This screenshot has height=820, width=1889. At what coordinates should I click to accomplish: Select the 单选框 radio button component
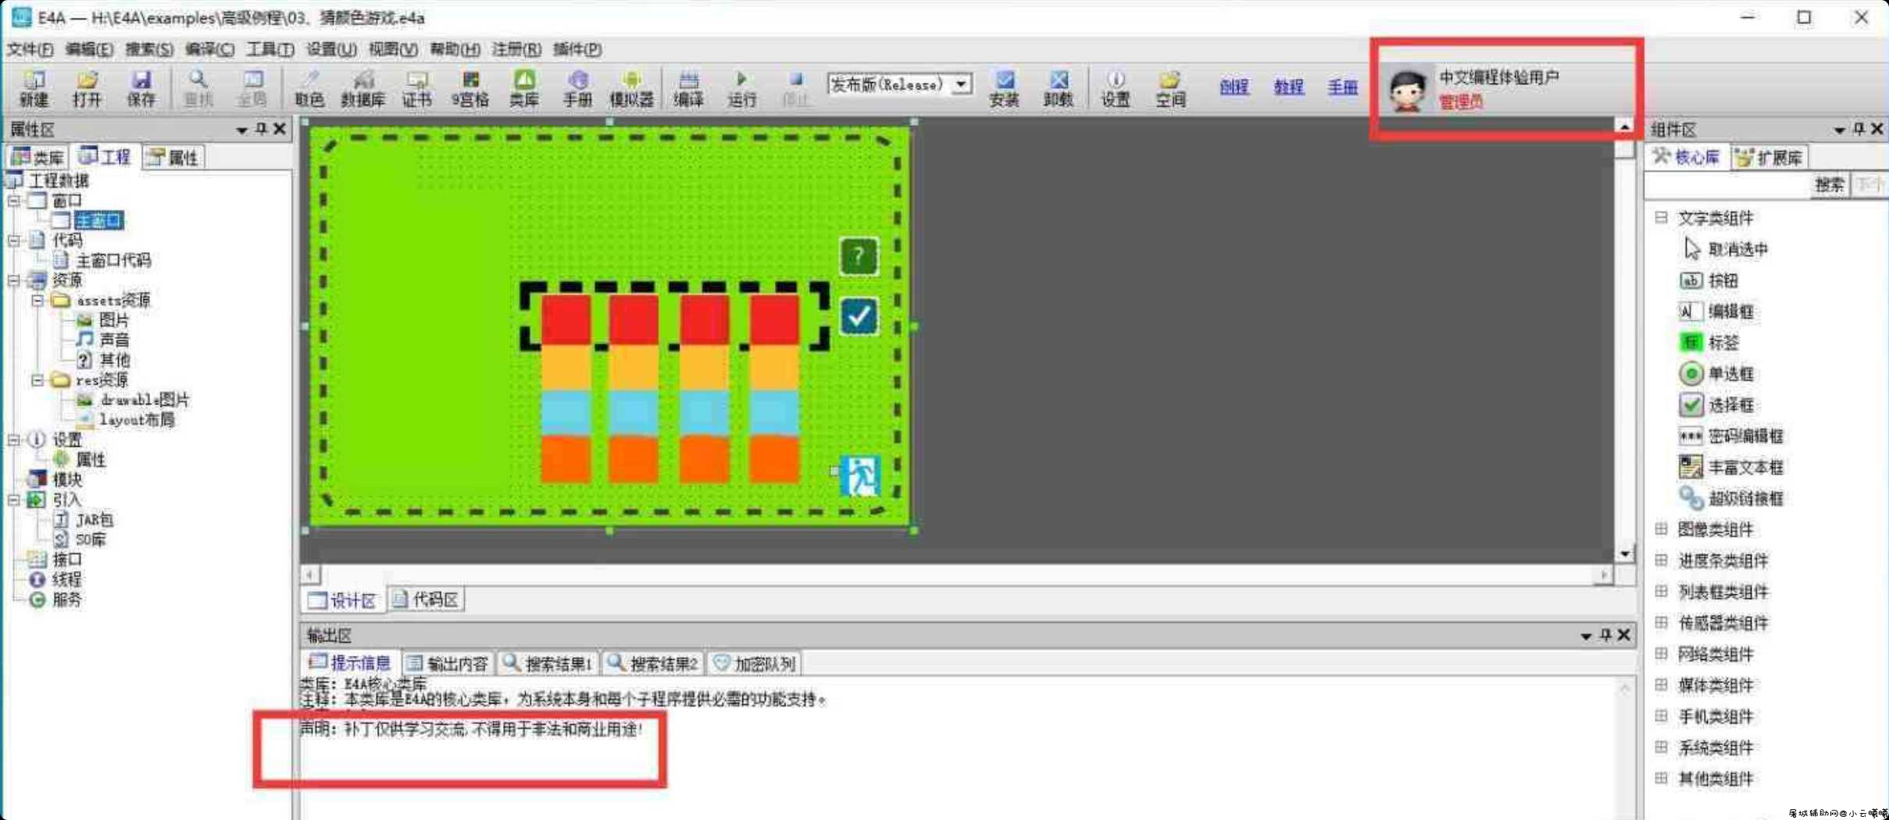[x=1716, y=373]
